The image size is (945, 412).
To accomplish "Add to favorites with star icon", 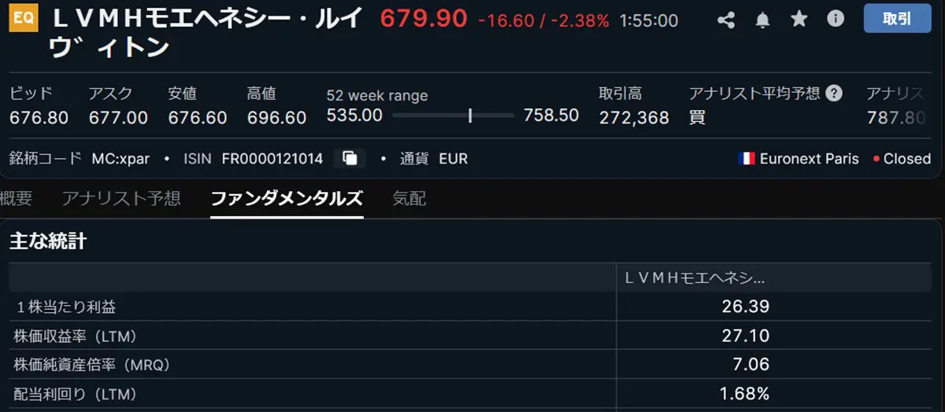I will coord(799,20).
